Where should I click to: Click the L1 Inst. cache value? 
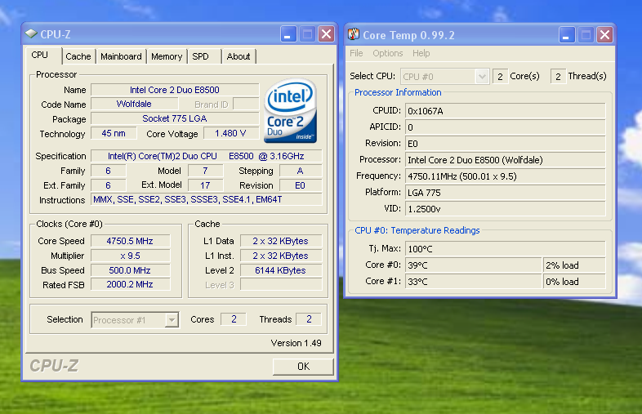point(281,256)
